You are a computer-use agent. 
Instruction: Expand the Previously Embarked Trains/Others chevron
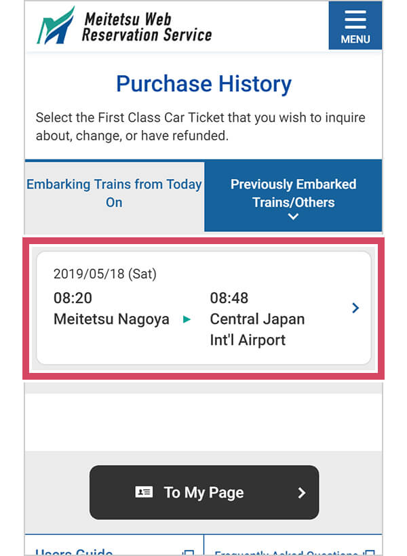(x=292, y=217)
